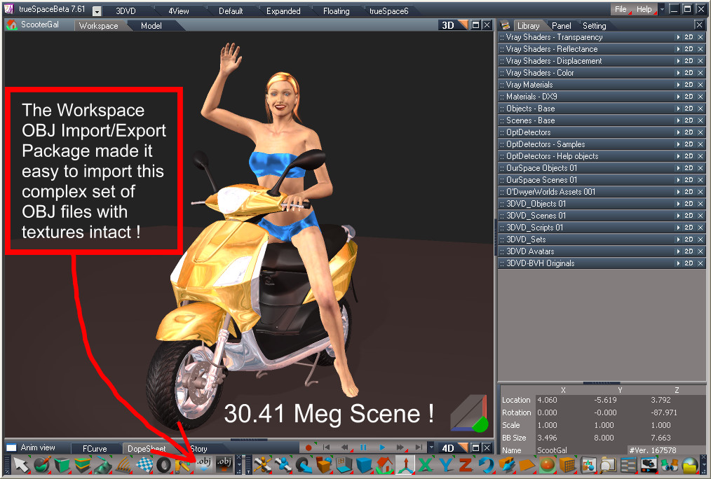Click the layered green-orange slab icon

pos(83,464)
